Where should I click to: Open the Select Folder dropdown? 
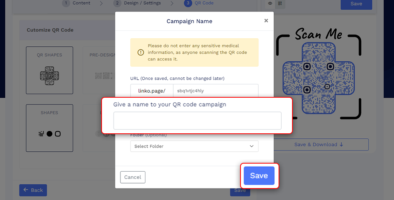[194, 146]
